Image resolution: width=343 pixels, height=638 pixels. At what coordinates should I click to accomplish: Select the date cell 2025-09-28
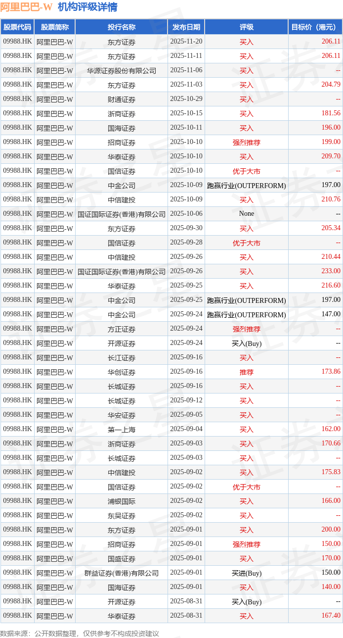(x=186, y=243)
